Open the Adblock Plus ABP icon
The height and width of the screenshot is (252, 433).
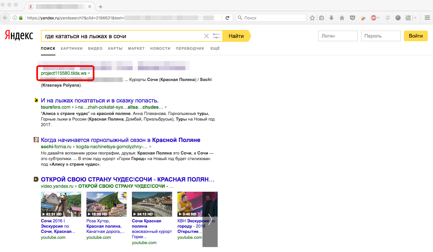coord(373,18)
